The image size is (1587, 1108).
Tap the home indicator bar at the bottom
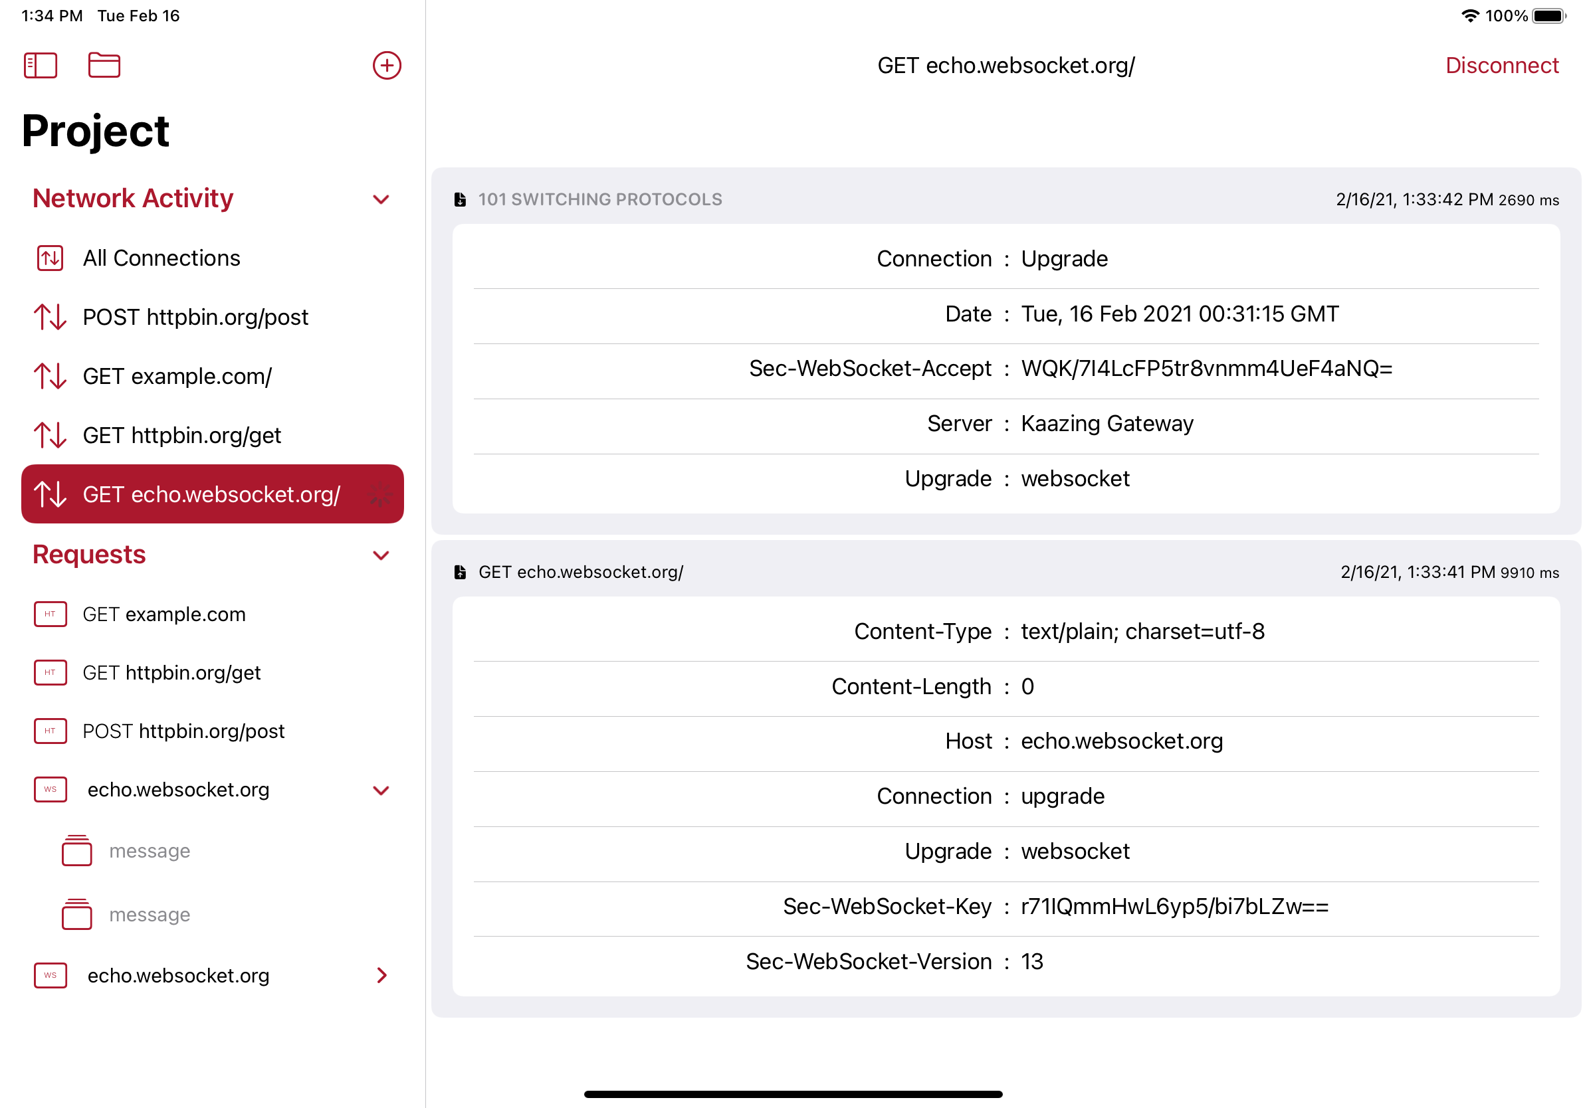click(793, 1093)
